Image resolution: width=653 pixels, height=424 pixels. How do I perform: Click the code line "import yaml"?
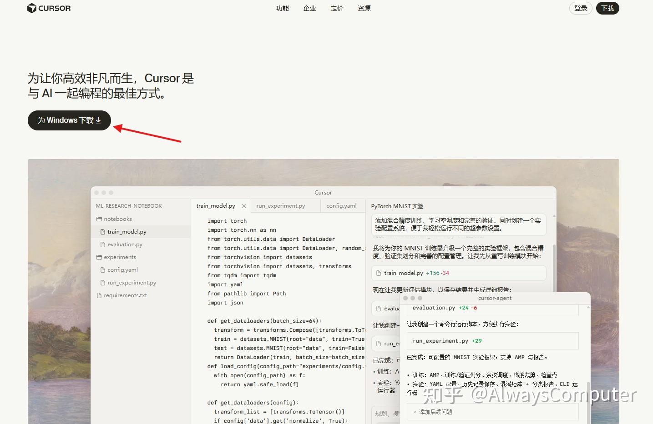[225, 284]
